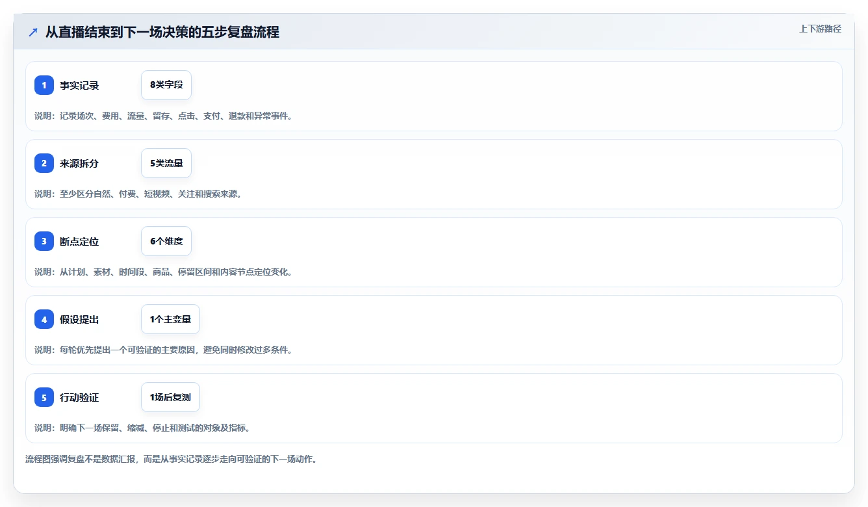This screenshot has height=507, width=868.
Task: Click the description starting 至少区分自然、付费
Action: tap(138, 194)
